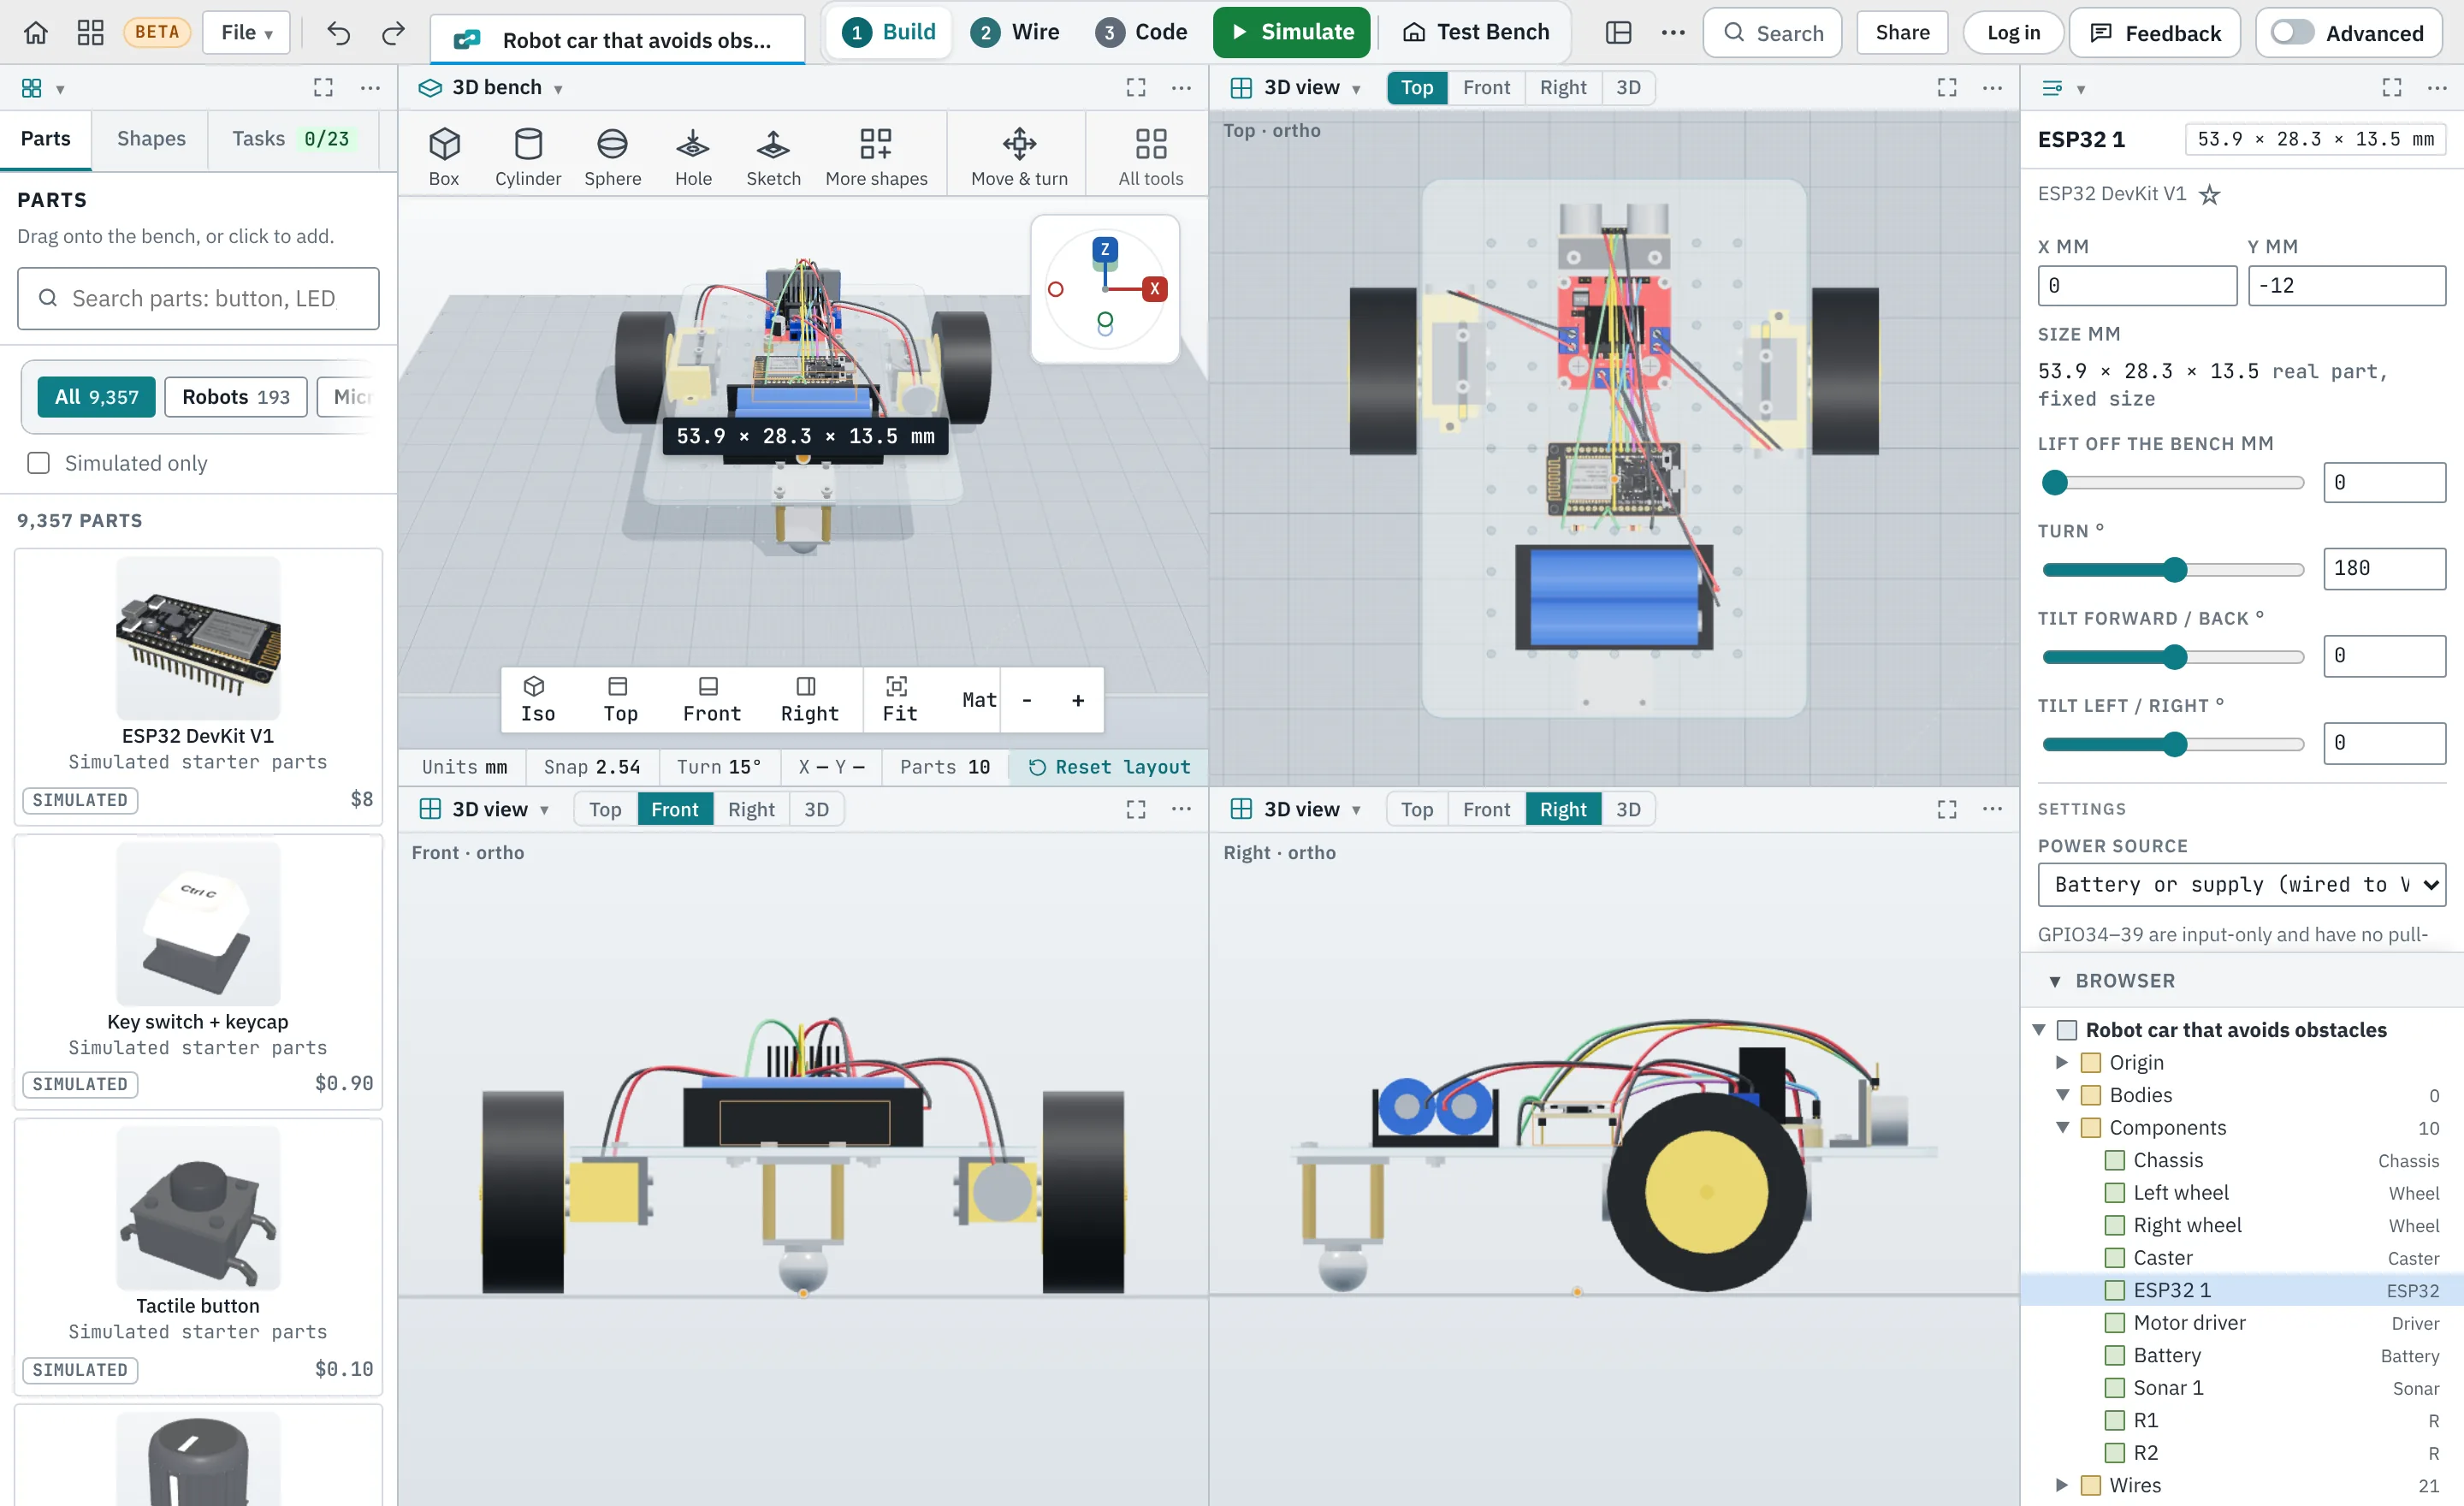
Task: Open the File menu dropdown
Action: coord(246,32)
